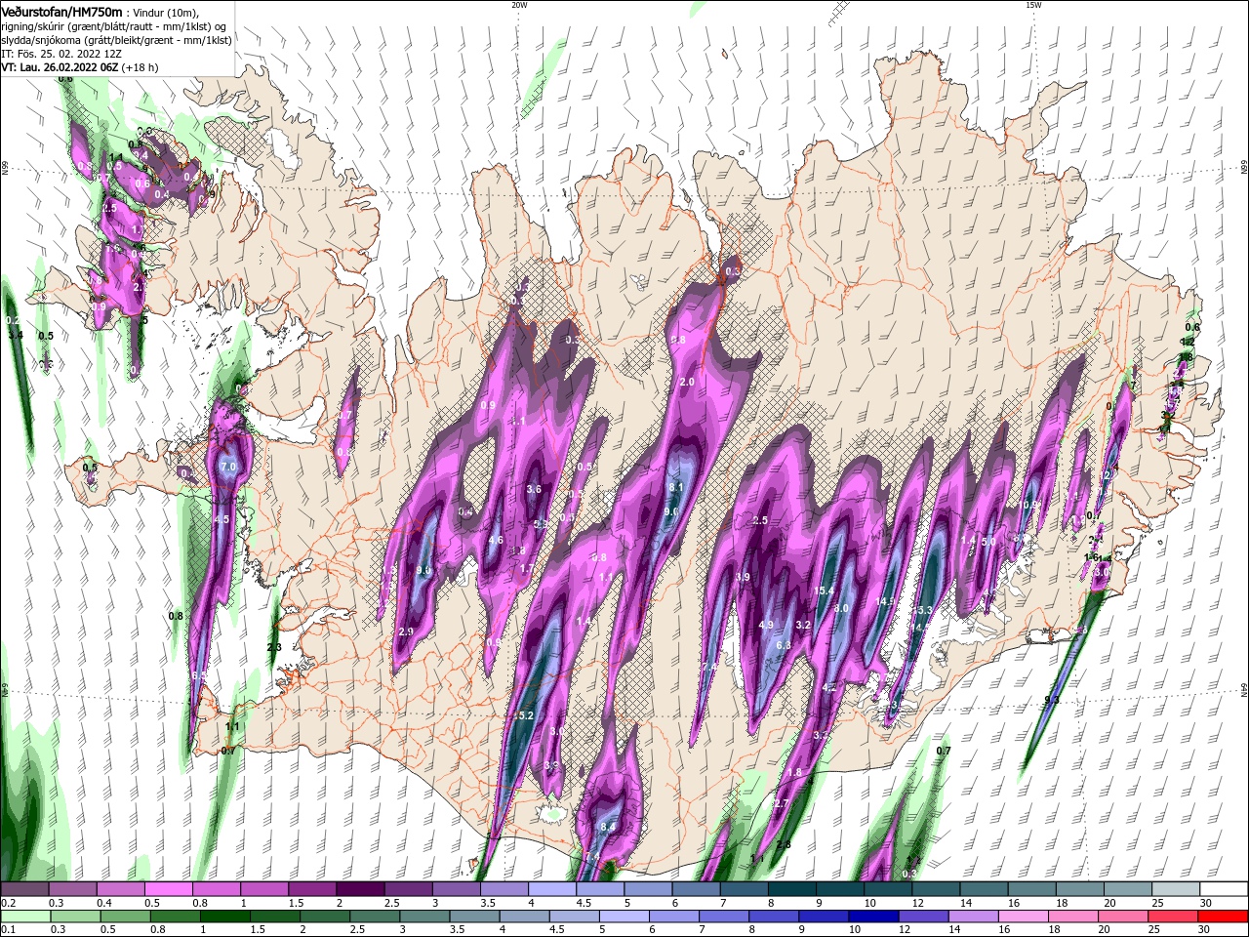
Task: Click the 5.2 precipitation value on the map
Action: [x=526, y=715]
